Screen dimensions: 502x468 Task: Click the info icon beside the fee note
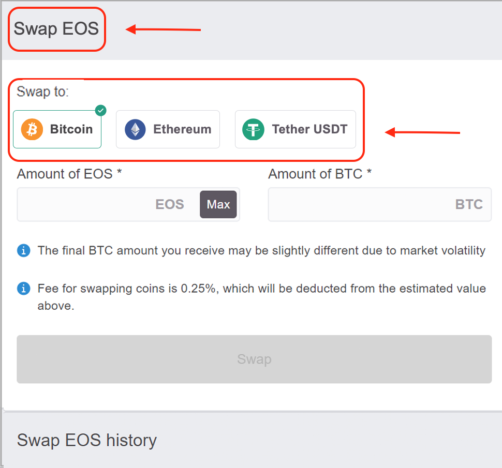pyautogui.click(x=23, y=288)
